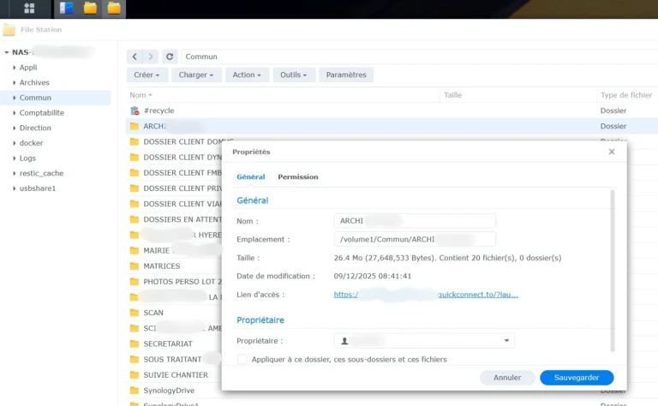658x406 pixels.
Task: Click the SECRETARIAT folder icon
Action: (135, 343)
